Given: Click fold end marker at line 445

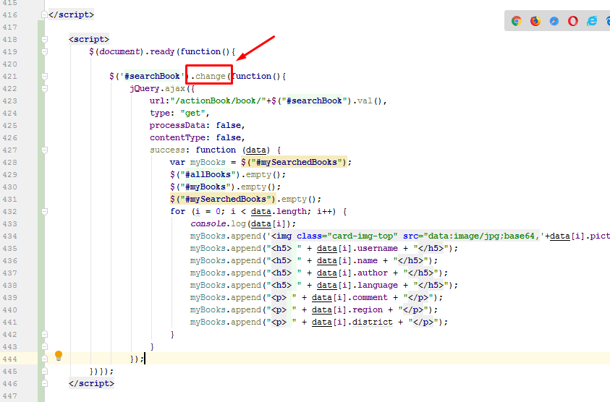Looking at the screenshot, I should pyautogui.click(x=45, y=372).
